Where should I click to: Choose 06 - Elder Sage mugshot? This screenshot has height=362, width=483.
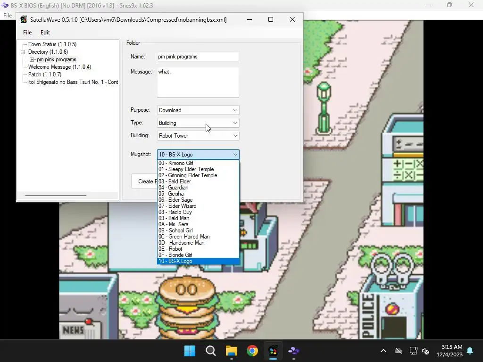198,200
